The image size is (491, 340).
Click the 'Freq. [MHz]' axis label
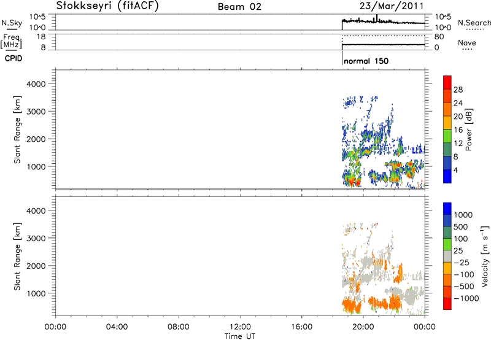pyautogui.click(x=12, y=42)
